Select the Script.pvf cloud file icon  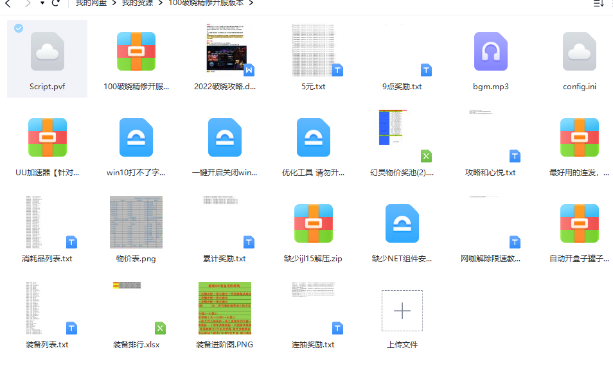tap(47, 51)
